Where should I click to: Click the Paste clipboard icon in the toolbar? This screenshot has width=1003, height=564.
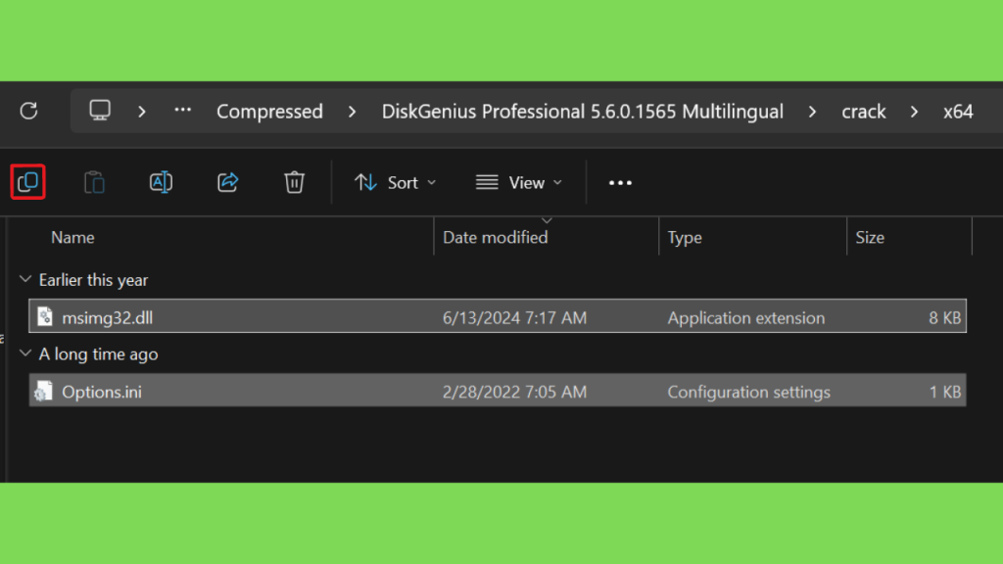coord(95,182)
